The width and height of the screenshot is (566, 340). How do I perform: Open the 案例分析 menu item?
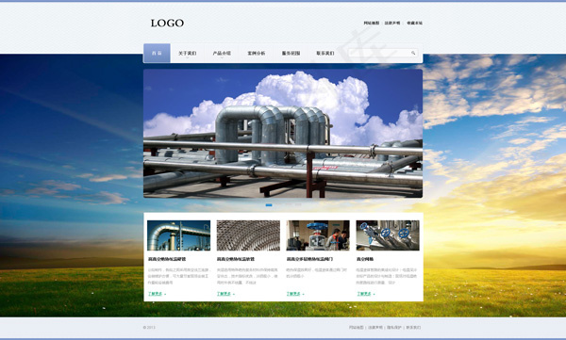[x=257, y=53]
